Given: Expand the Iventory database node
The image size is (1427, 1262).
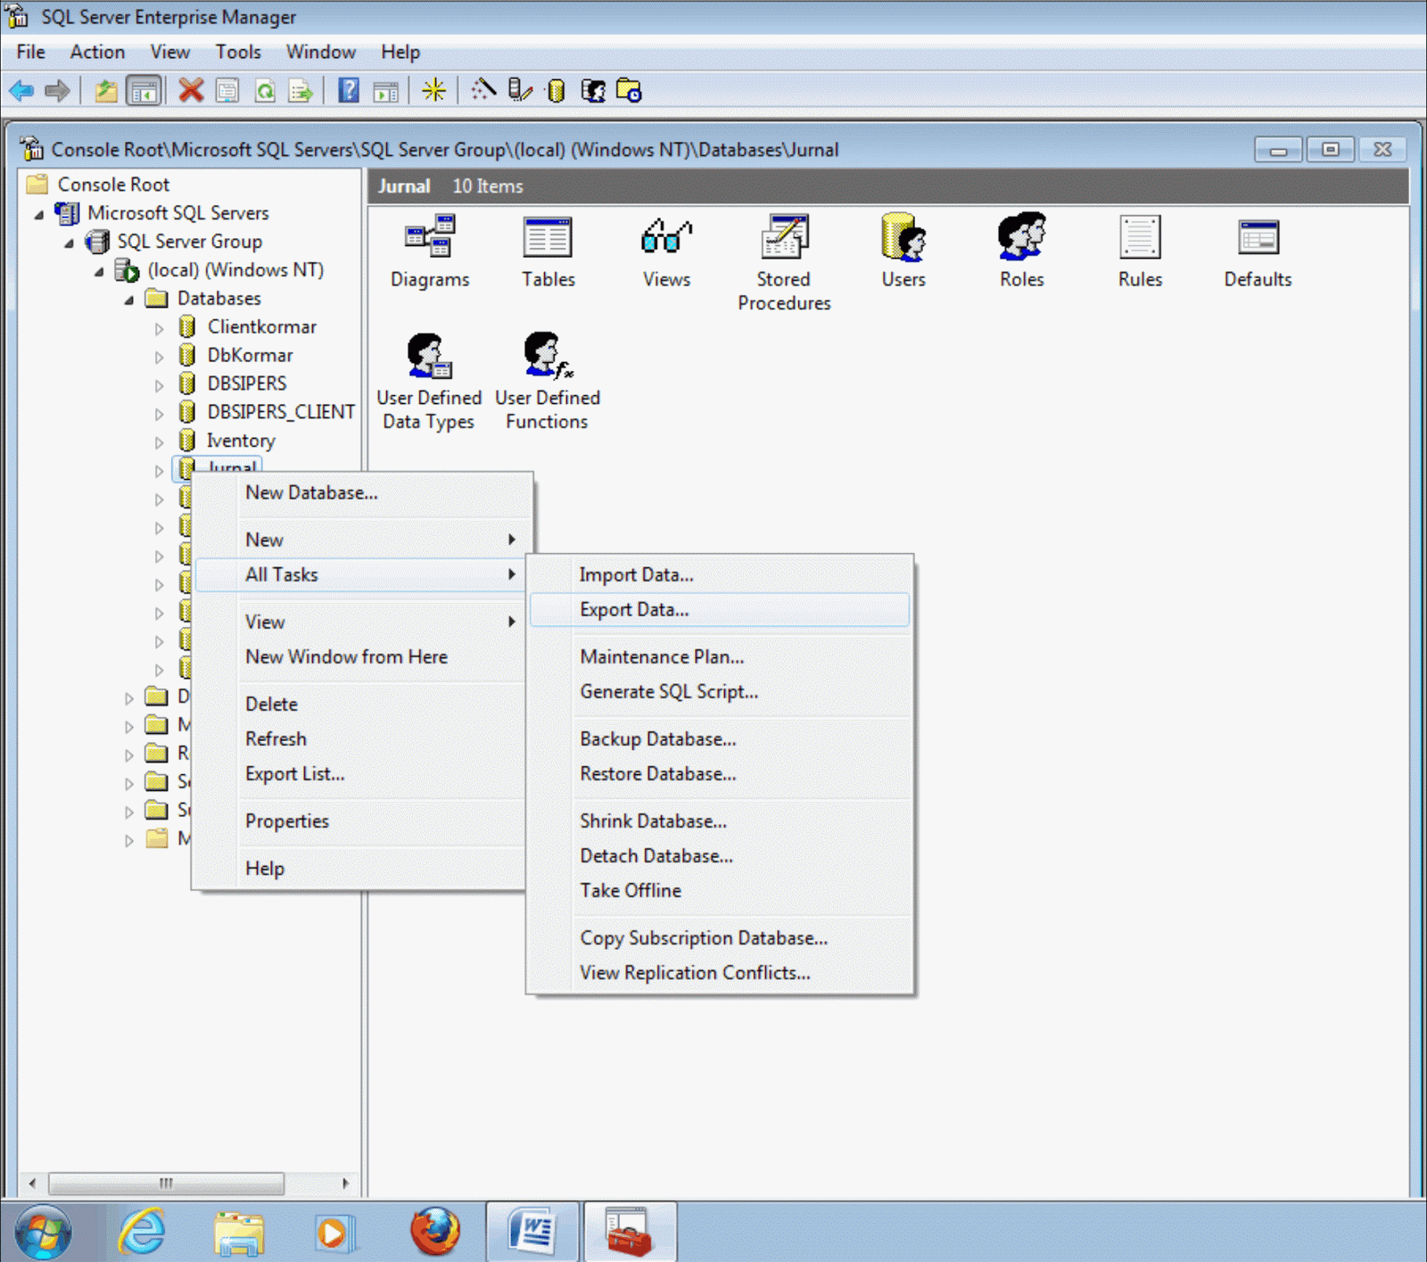Looking at the screenshot, I should 159,442.
